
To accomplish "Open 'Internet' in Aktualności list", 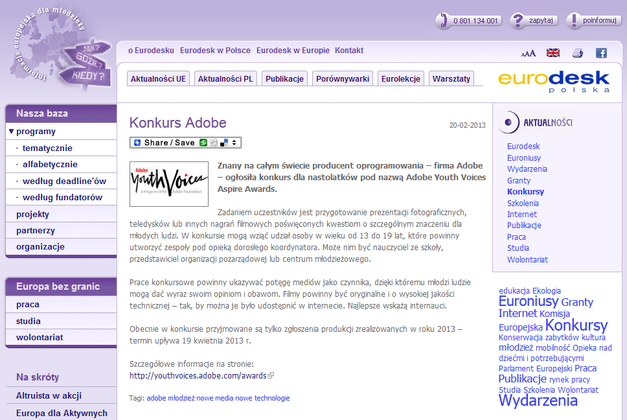I will coord(522,215).
